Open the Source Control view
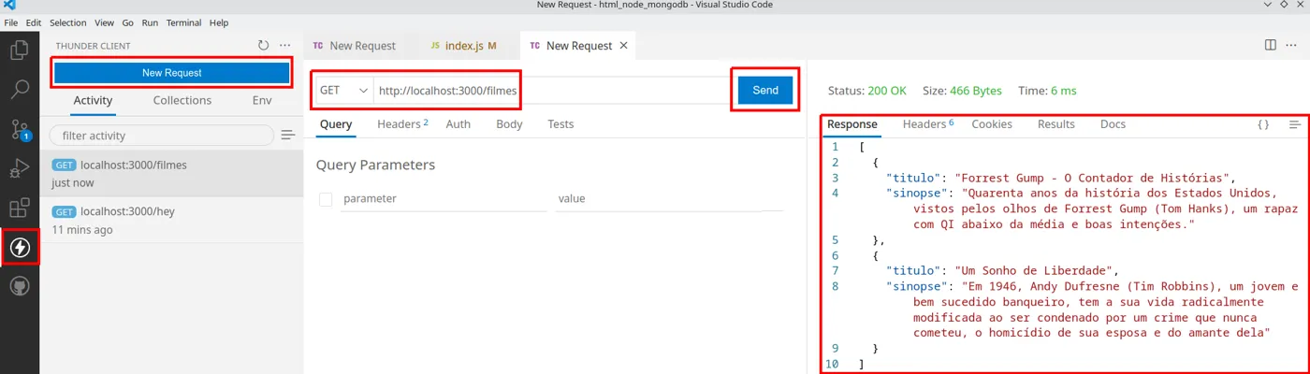 [x=19, y=130]
